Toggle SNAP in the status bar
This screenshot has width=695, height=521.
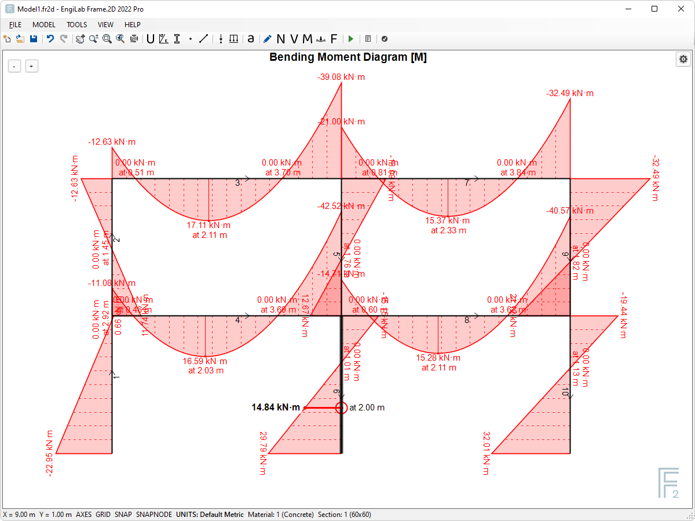[x=123, y=514]
